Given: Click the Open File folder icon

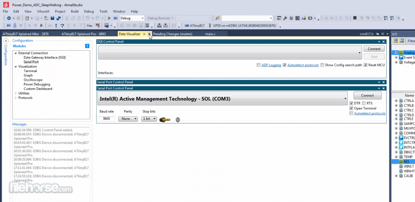Looking at the screenshot, I should [x=46, y=18].
